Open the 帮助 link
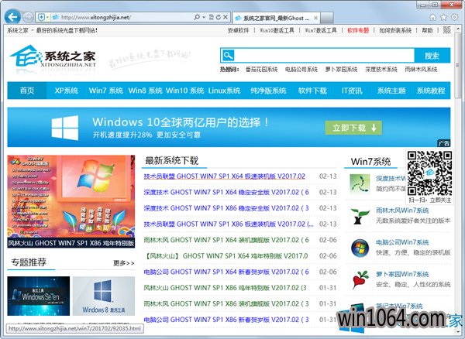The width and height of the screenshot is (465, 339). pyautogui.click(x=427, y=30)
